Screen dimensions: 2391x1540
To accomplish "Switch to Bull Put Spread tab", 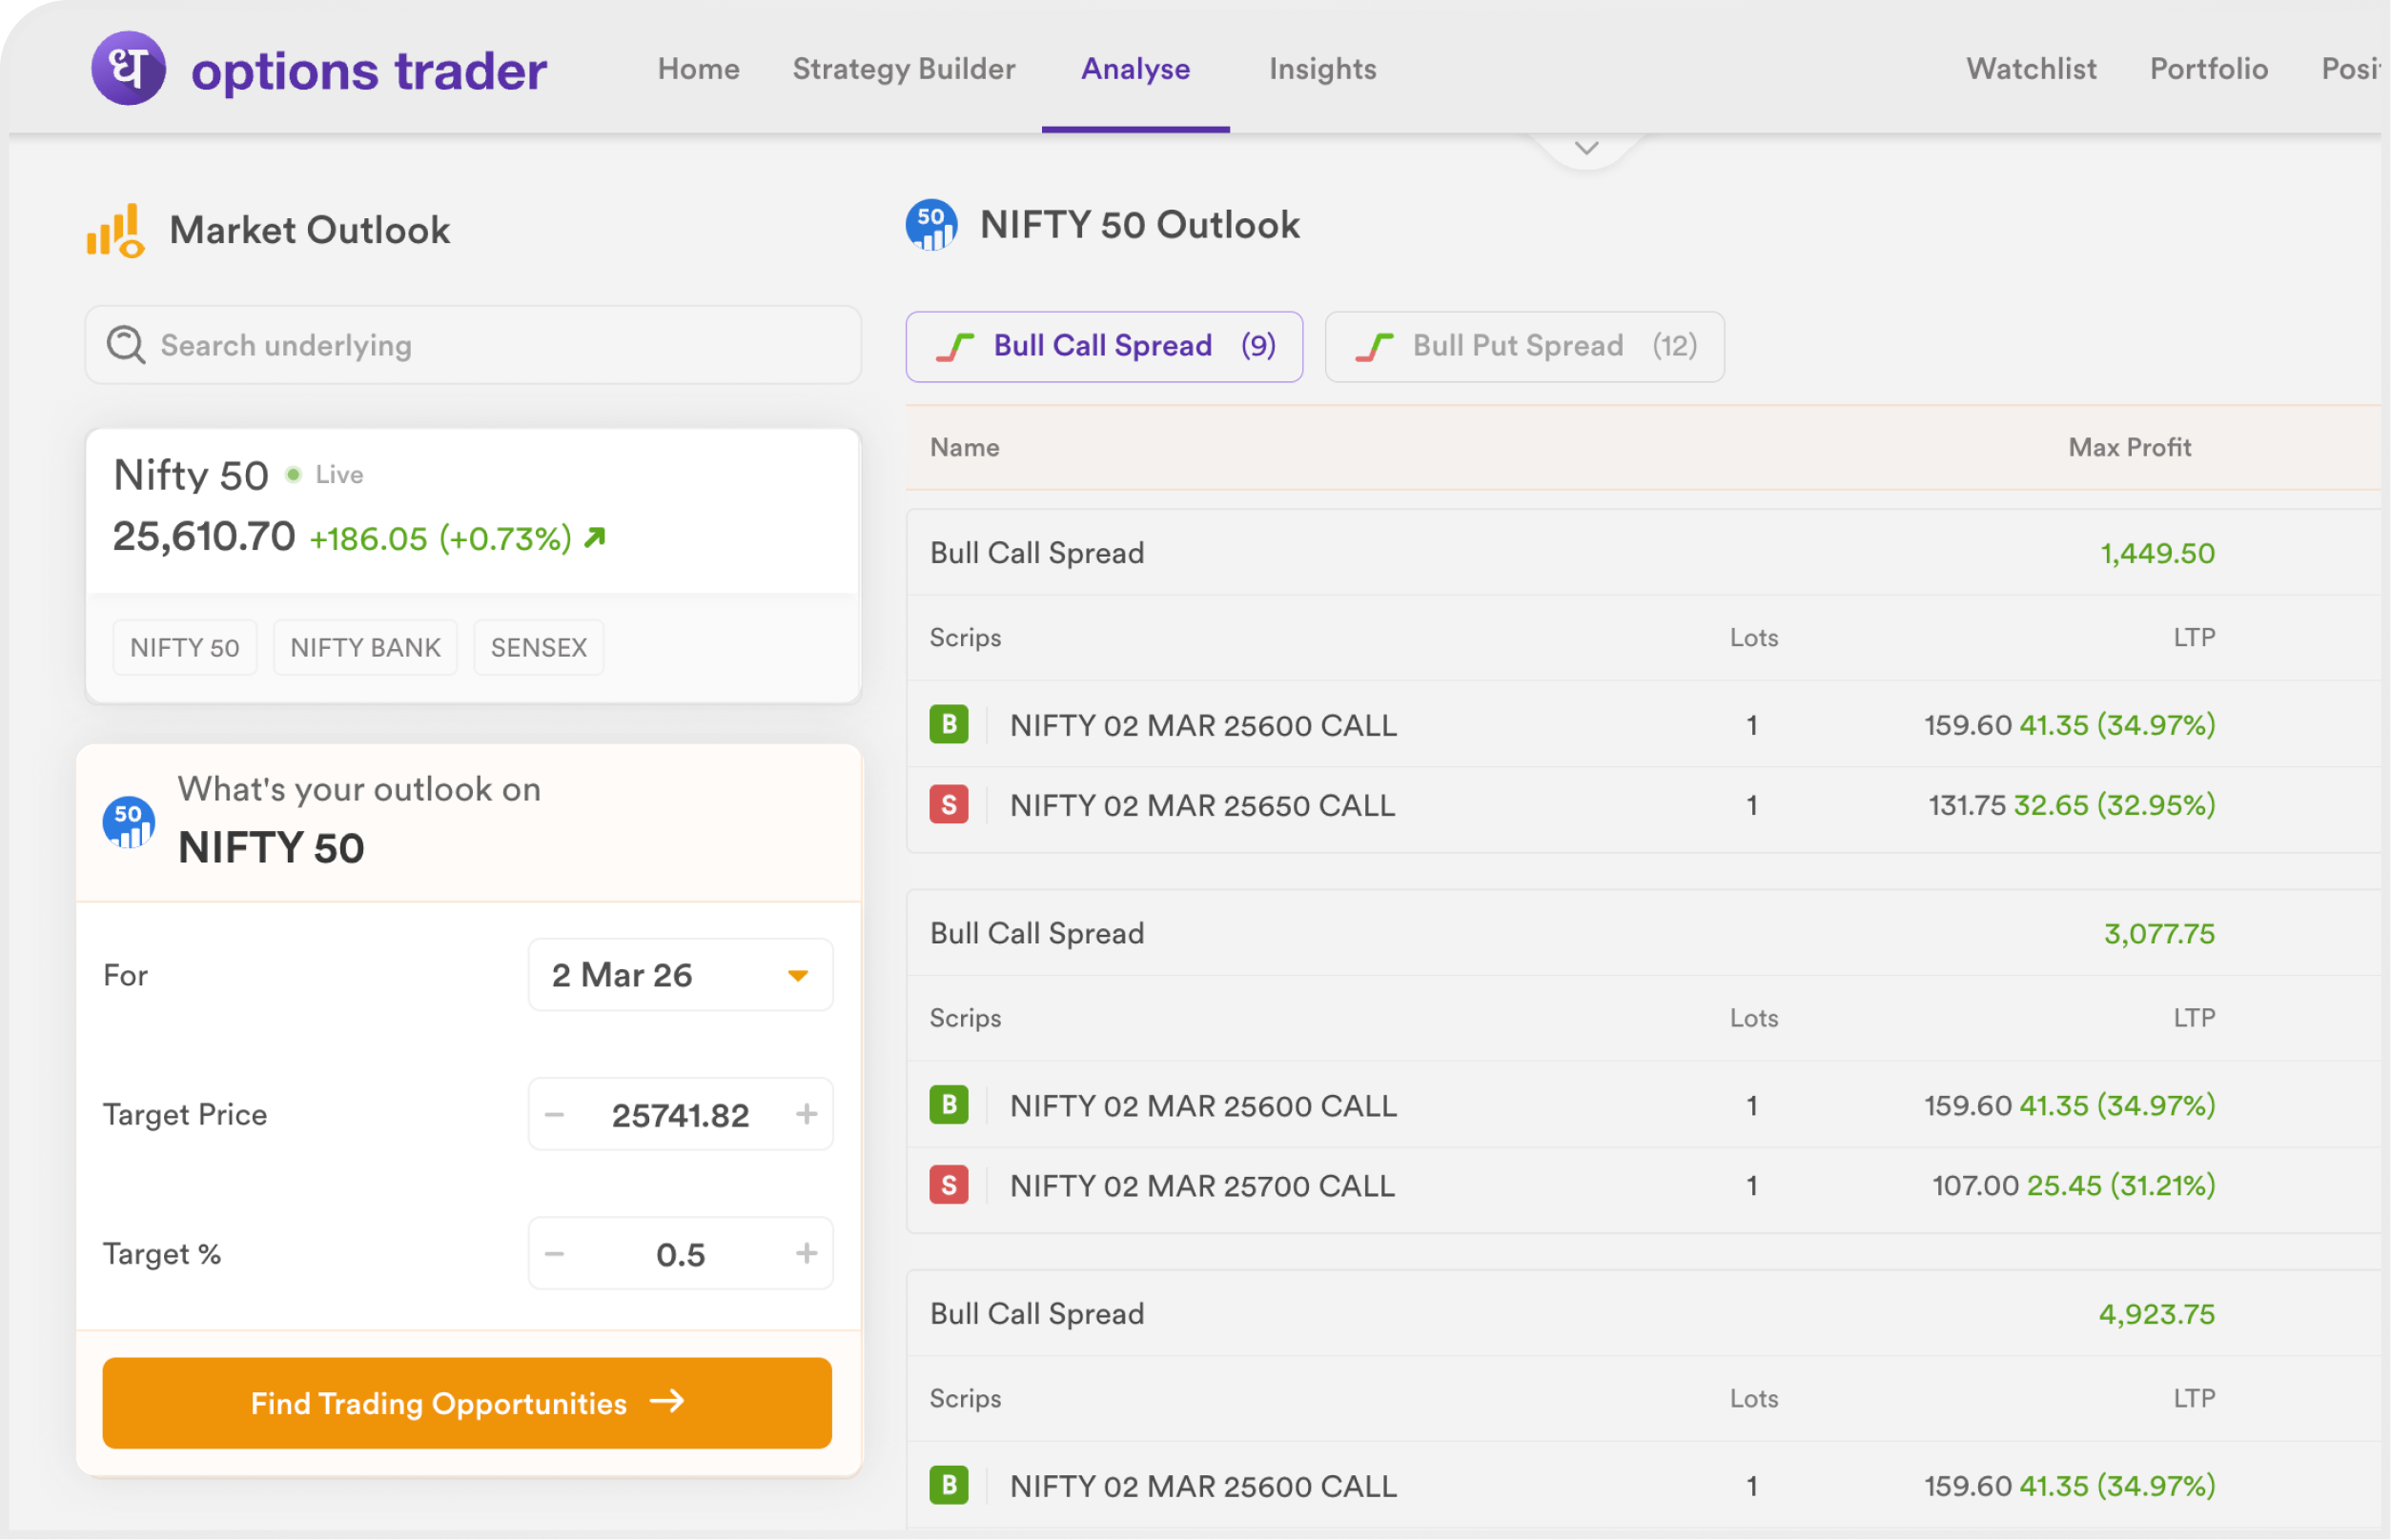I will pyautogui.click(x=1523, y=346).
